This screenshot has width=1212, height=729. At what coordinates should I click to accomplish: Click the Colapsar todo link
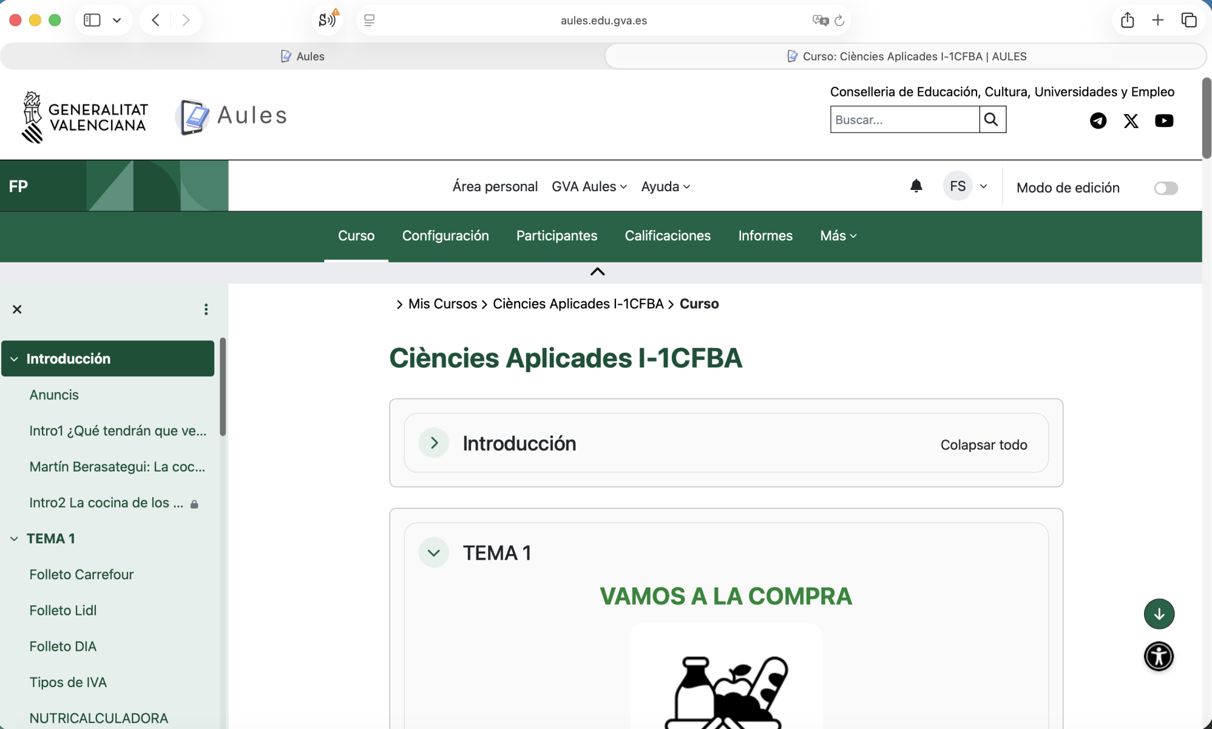click(983, 445)
